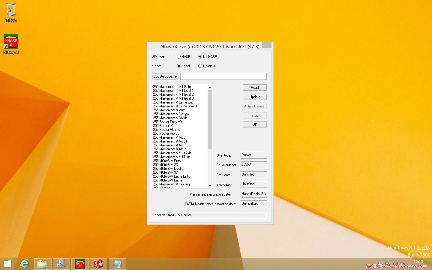The image size is (432, 270).
Task: Open the Windows Start button
Action: pyautogui.click(x=7, y=264)
